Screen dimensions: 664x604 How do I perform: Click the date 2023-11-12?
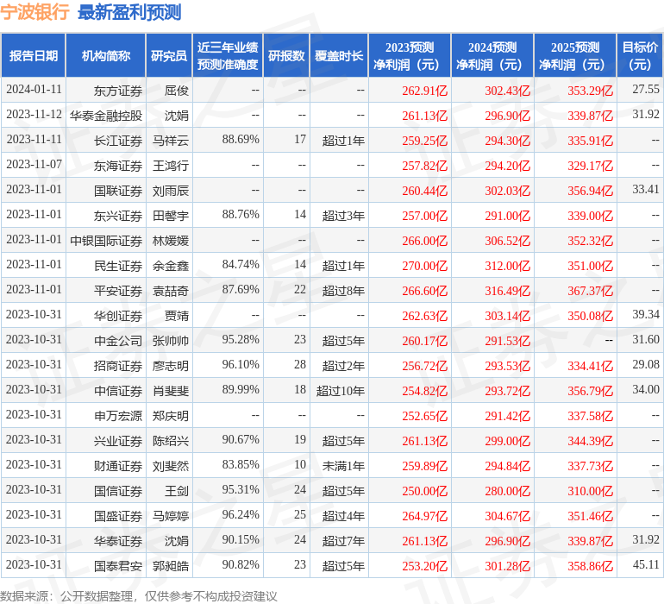pyautogui.click(x=34, y=115)
